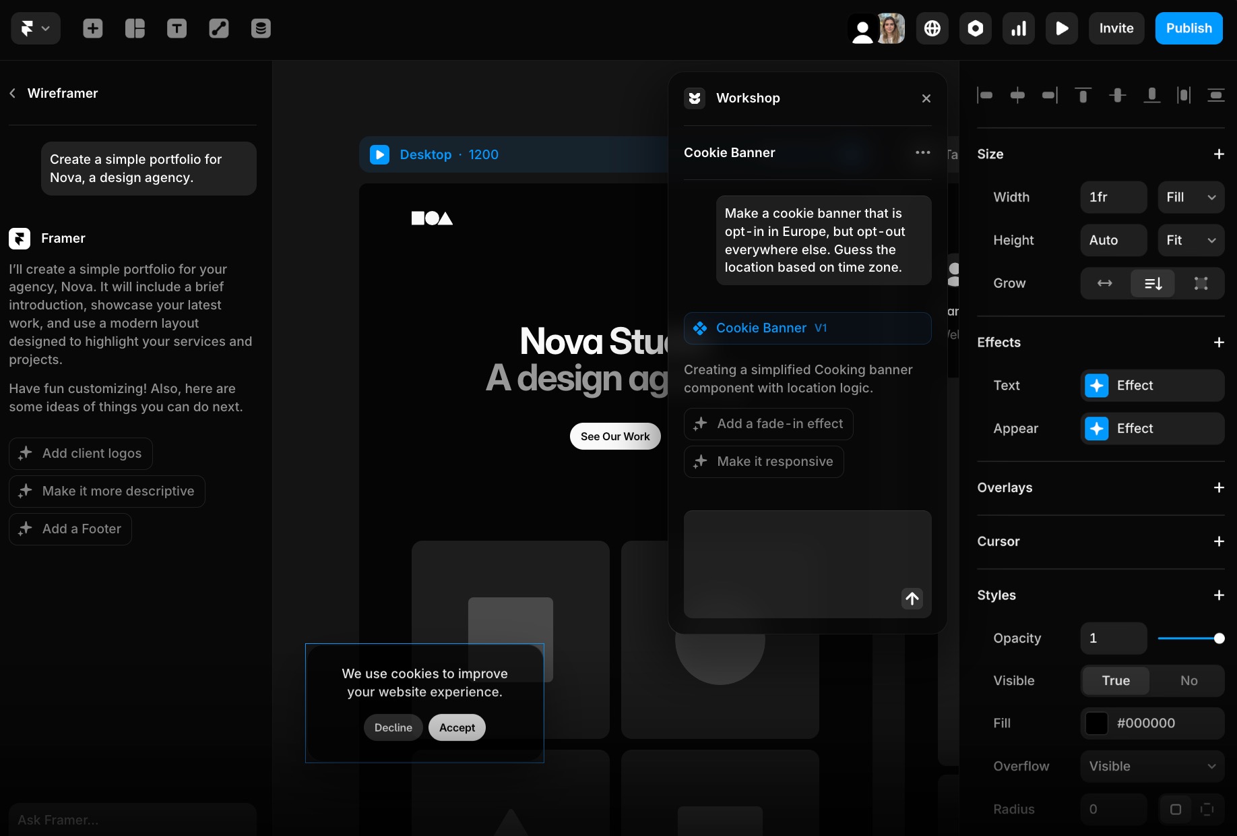Align selection to bottom edge
Image resolution: width=1237 pixels, height=836 pixels.
[1152, 95]
